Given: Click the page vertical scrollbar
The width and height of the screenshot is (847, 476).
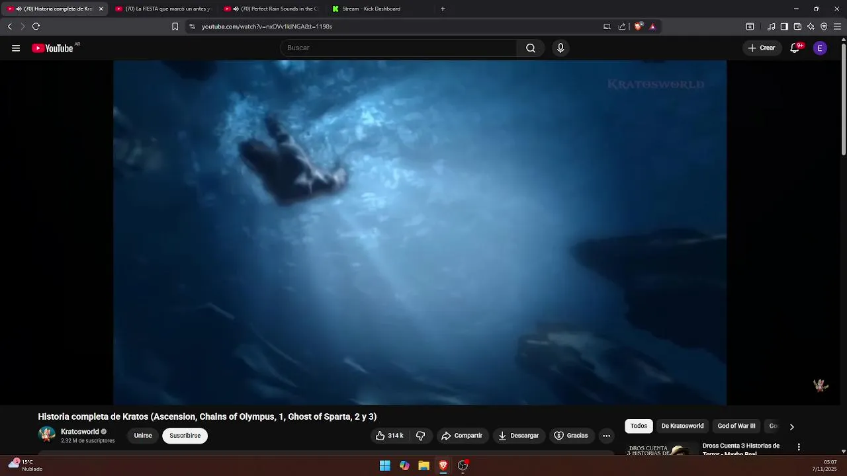Looking at the screenshot, I should coord(843,99).
